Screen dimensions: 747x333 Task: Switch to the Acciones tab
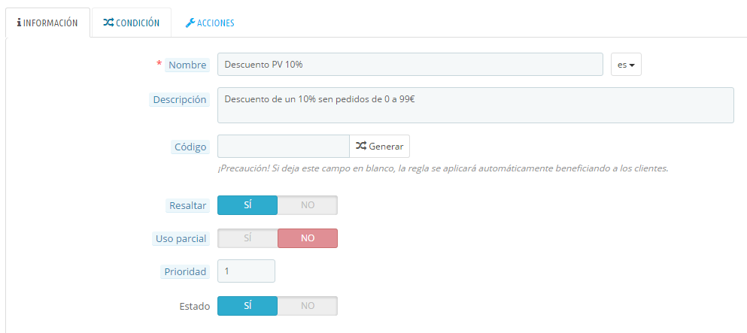tap(210, 23)
